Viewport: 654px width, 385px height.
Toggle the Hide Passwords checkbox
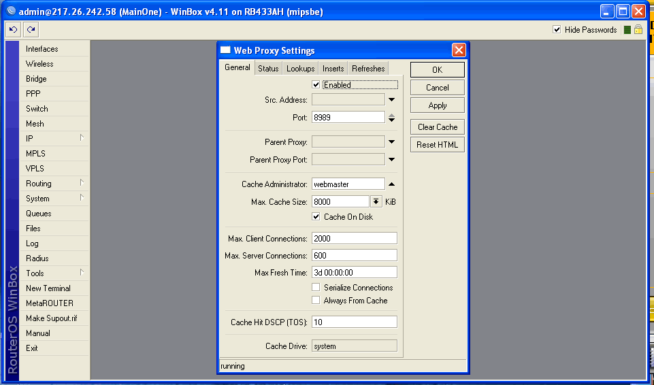(557, 29)
